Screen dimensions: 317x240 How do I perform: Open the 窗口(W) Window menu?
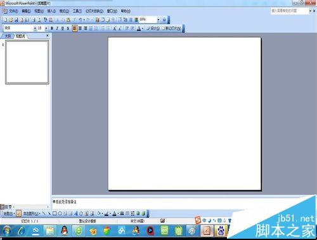coord(112,11)
